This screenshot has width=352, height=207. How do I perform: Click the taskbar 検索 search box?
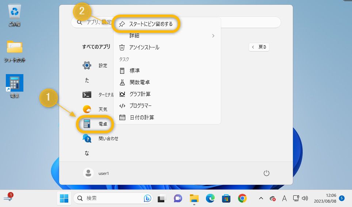[113, 198]
